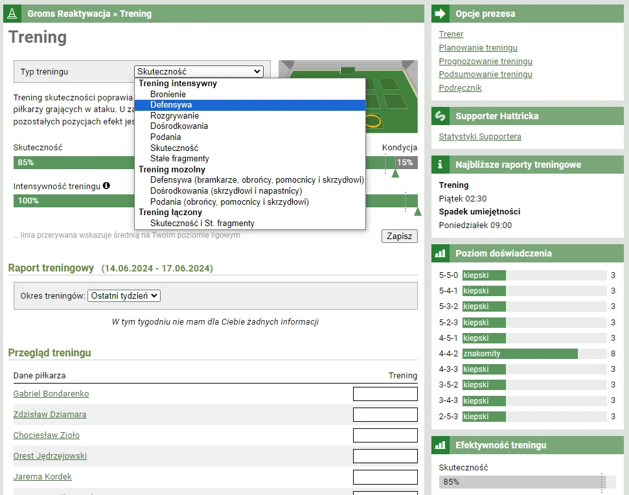Screen dimensions: 629x495
Task: Open the Typ treningu dropdown
Action: pos(199,72)
